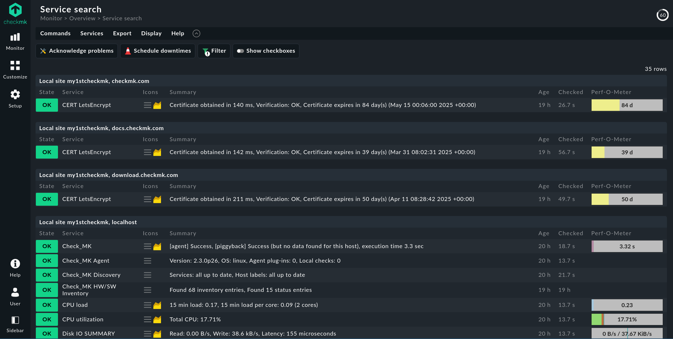Click the 60 second refresh countdown dial
Image resolution: width=673 pixels, height=339 pixels.
(x=662, y=15)
